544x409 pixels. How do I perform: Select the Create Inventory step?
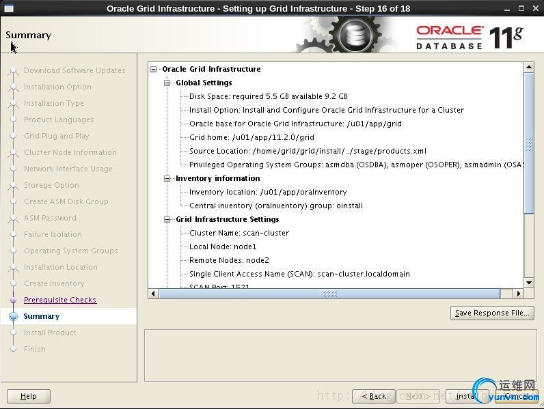pyautogui.click(x=54, y=283)
